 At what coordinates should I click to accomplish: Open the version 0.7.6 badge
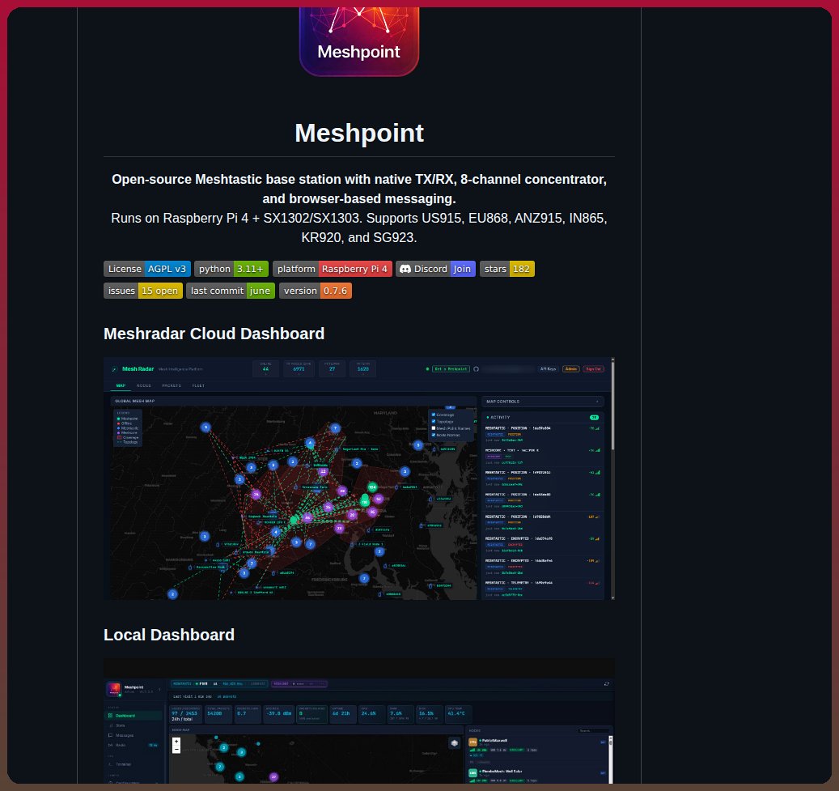(316, 291)
